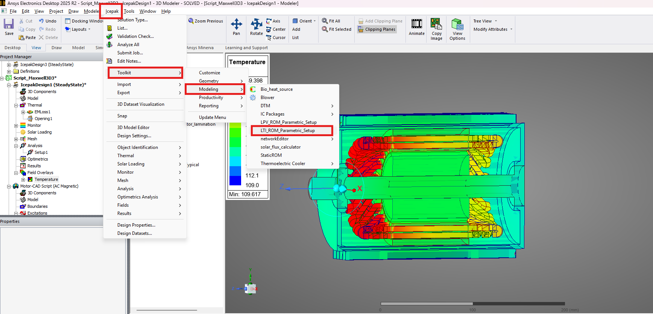Click the Save icon in the ribbon

(9, 24)
